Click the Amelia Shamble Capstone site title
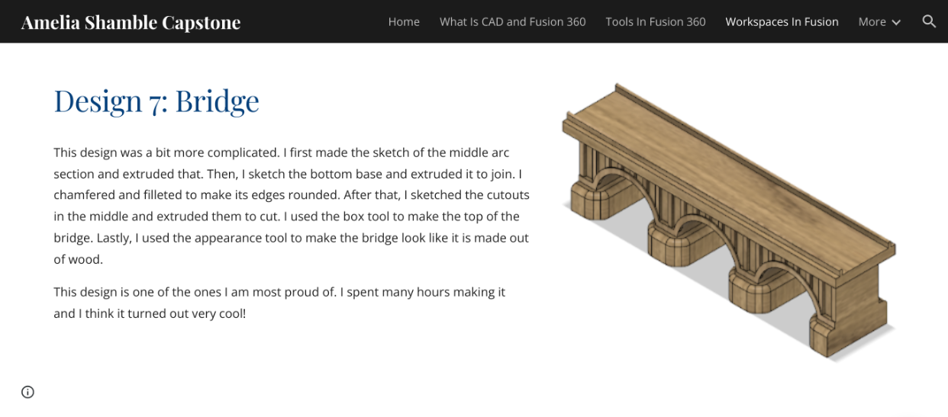The width and height of the screenshot is (948, 417). coord(131,22)
